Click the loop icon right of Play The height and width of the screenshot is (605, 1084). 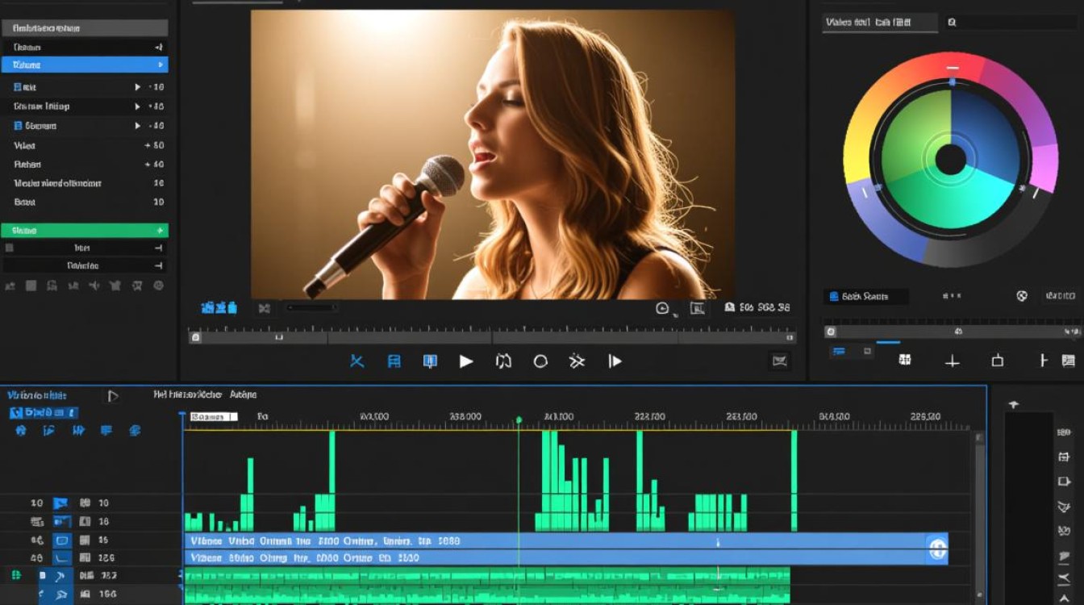click(503, 361)
